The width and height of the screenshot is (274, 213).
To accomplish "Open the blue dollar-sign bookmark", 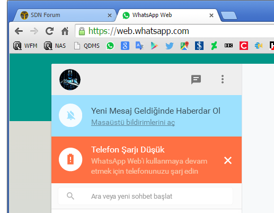I will point(199,46).
